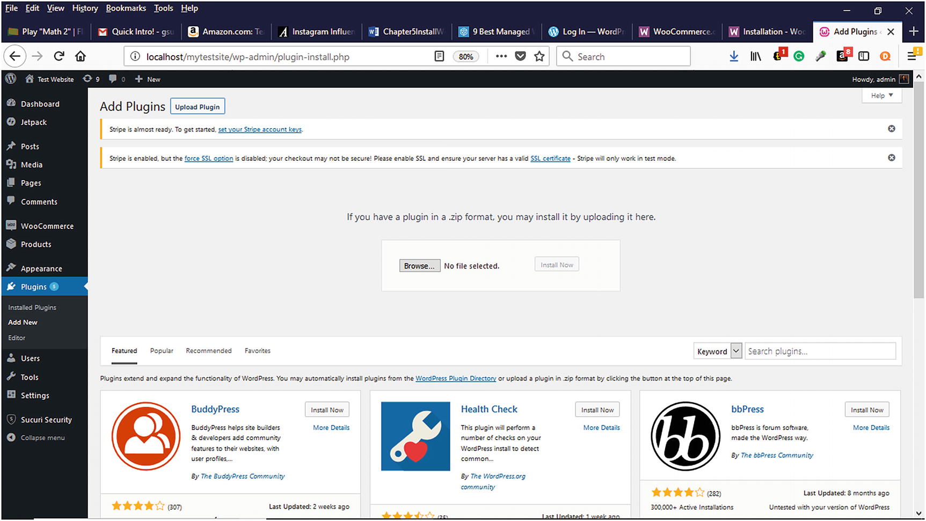Click the site info icon in address bar
Viewport: 926px width, 521px height.
pyautogui.click(x=135, y=56)
